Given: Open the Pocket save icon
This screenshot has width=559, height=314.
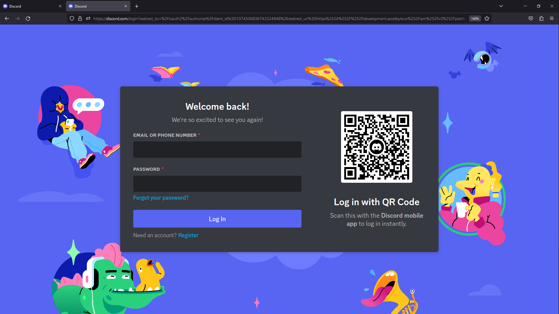Looking at the screenshot, I should pyautogui.click(x=531, y=19).
